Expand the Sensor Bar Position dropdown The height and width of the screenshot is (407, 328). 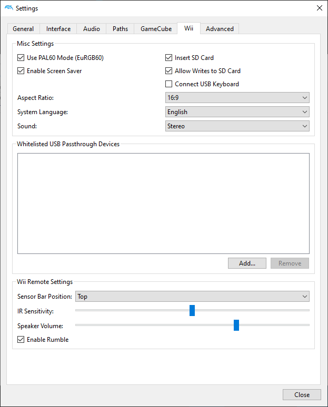pos(192,297)
